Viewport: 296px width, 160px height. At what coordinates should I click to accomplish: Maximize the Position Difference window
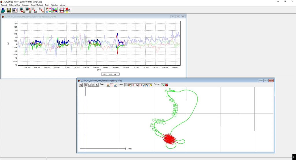pos(178,16)
